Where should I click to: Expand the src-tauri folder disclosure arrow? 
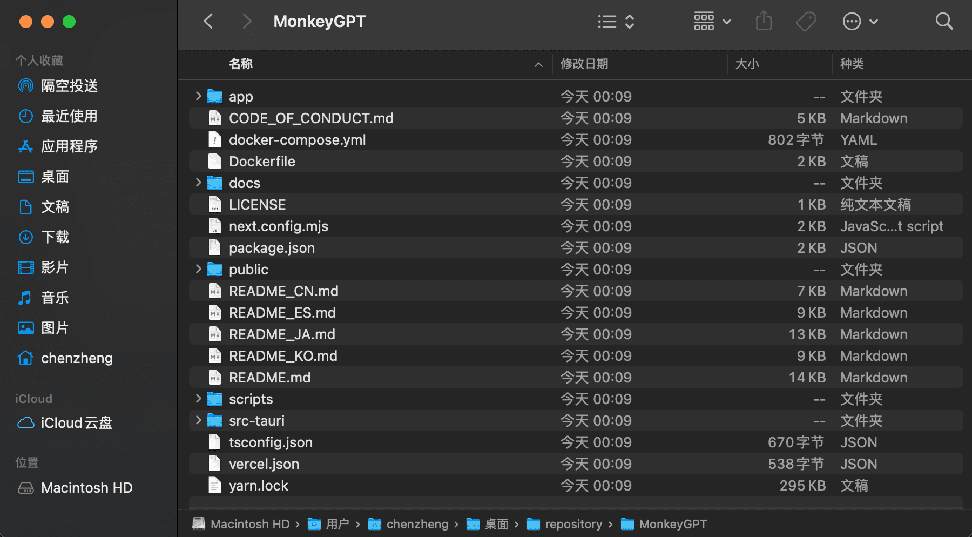pyautogui.click(x=198, y=420)
